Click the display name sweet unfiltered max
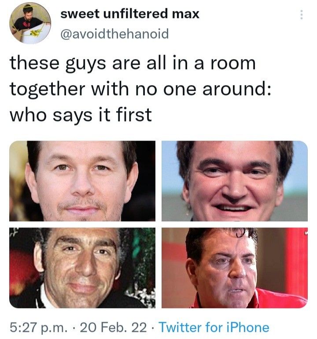The width and height of the screenshot is (317, 339). point(130,14)
